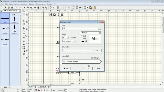Open search with binoculars icon
The height and width of the screenshot is (92, 164).
[80, 7]
